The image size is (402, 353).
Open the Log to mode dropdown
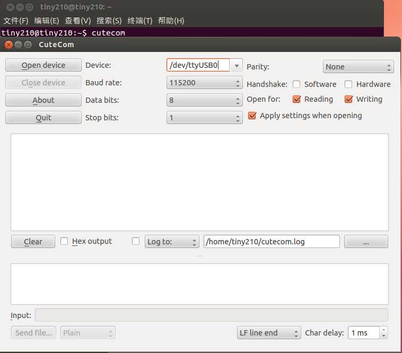click(172, 242)
